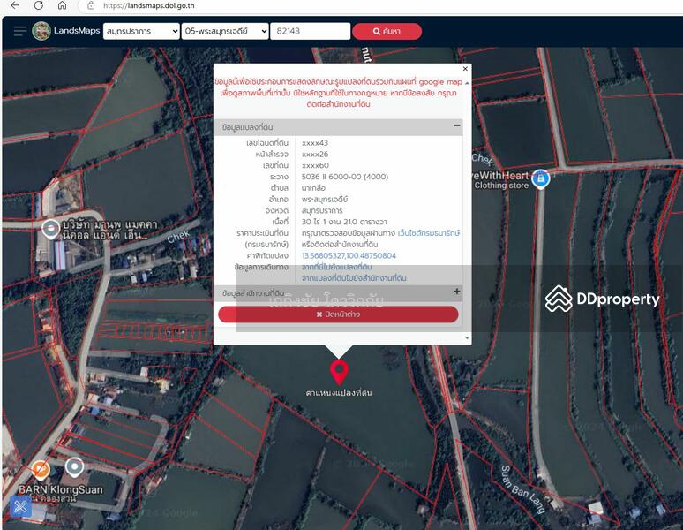Click the blue tools icon at bottom-left corner

click(x=20, y=506)
